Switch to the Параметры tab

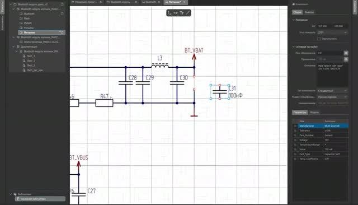tap(300, 112)
